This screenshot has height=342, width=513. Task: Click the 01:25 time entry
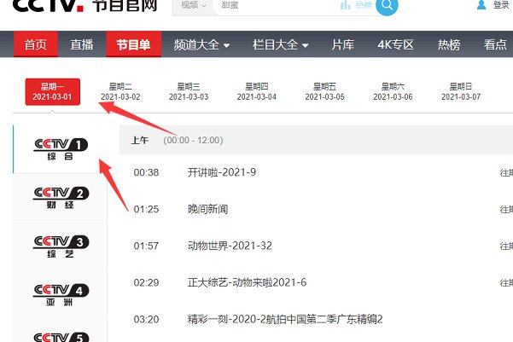click(146, 209)
